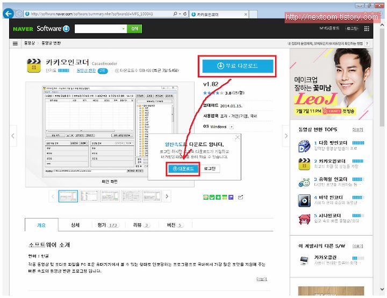
Task: Click the 카카오클린 software icon
Action: [x=304, y=260]
